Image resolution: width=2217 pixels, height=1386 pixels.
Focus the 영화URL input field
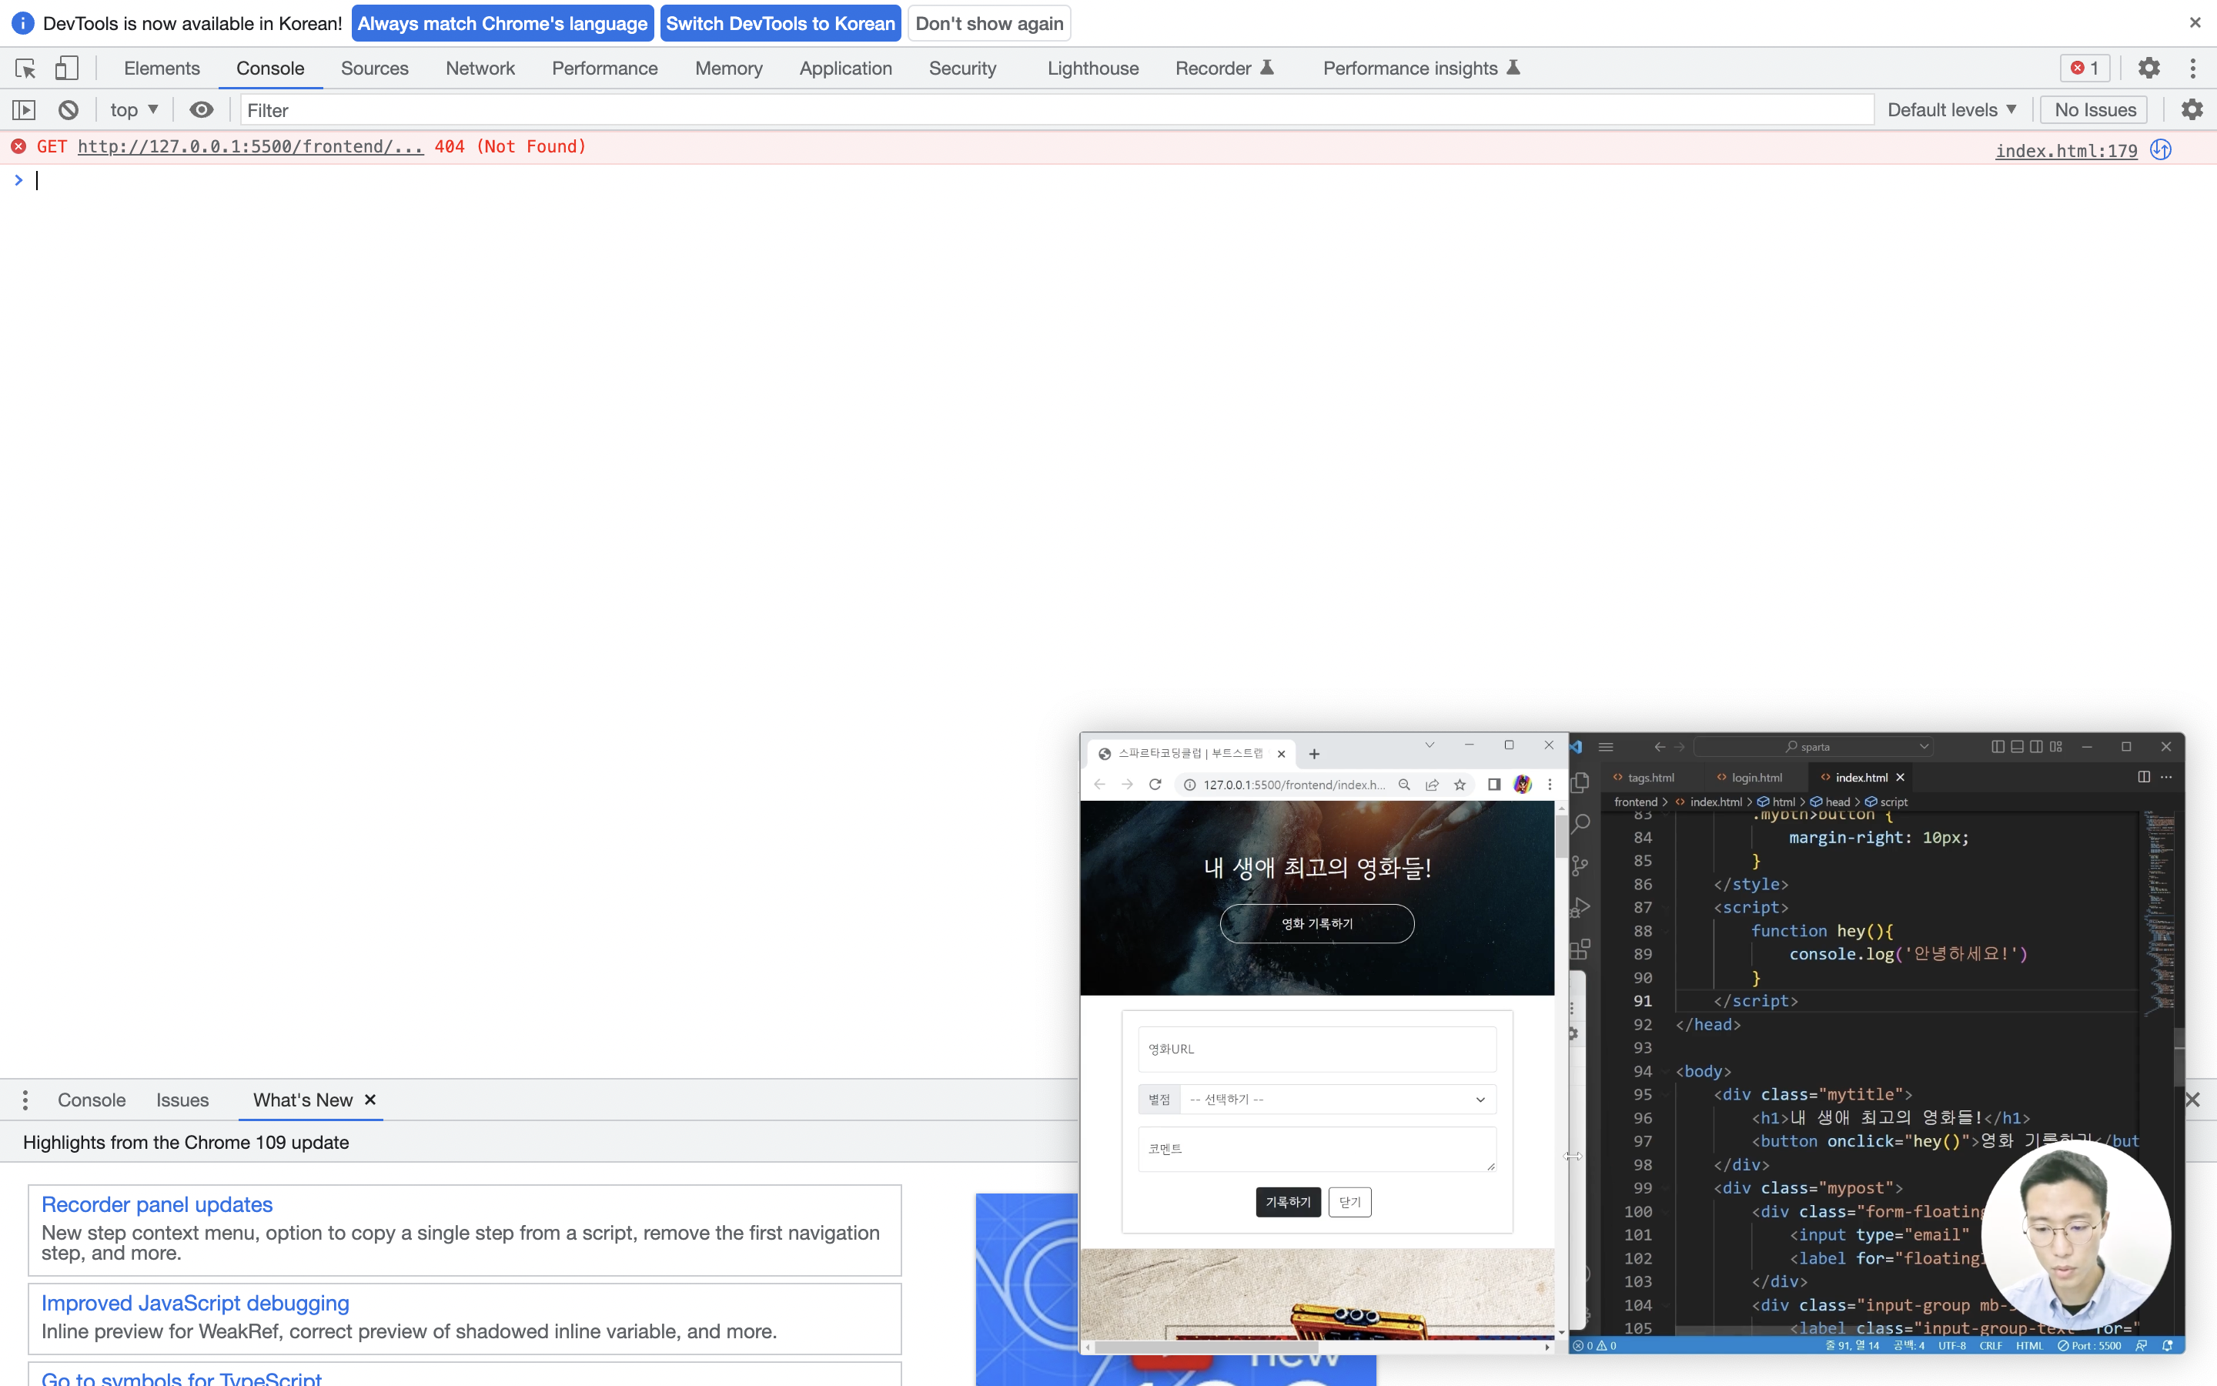(1317, 1050)
